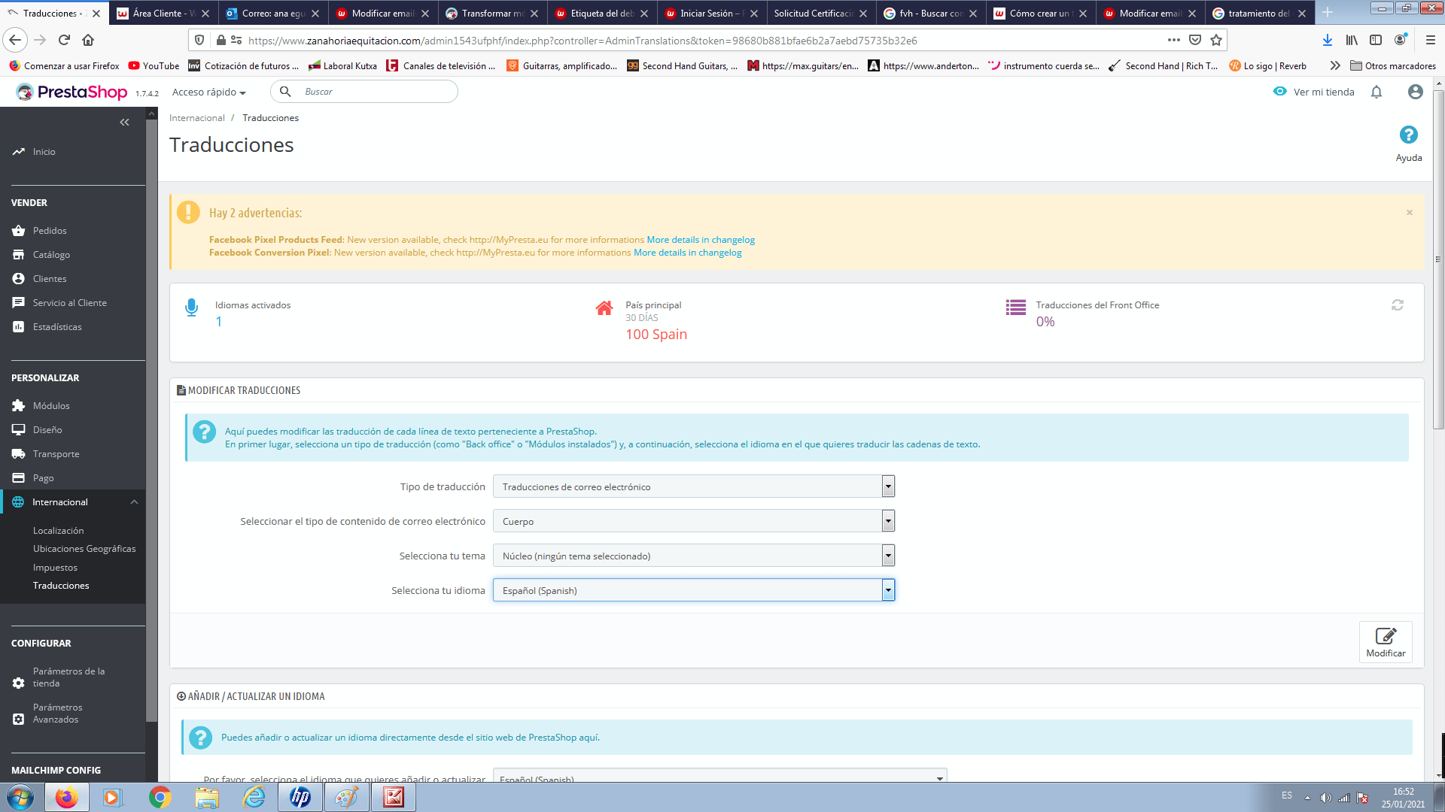Viewport: 1445px width, 812px height.
Task: Click the Ver mi tienda eye icon
Action: pos(1279,91)
